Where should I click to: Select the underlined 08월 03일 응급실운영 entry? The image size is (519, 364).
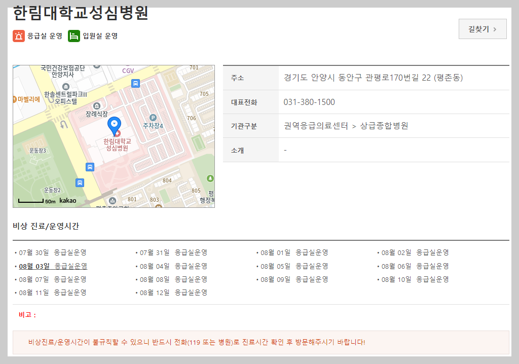click(x=53, y=266)
